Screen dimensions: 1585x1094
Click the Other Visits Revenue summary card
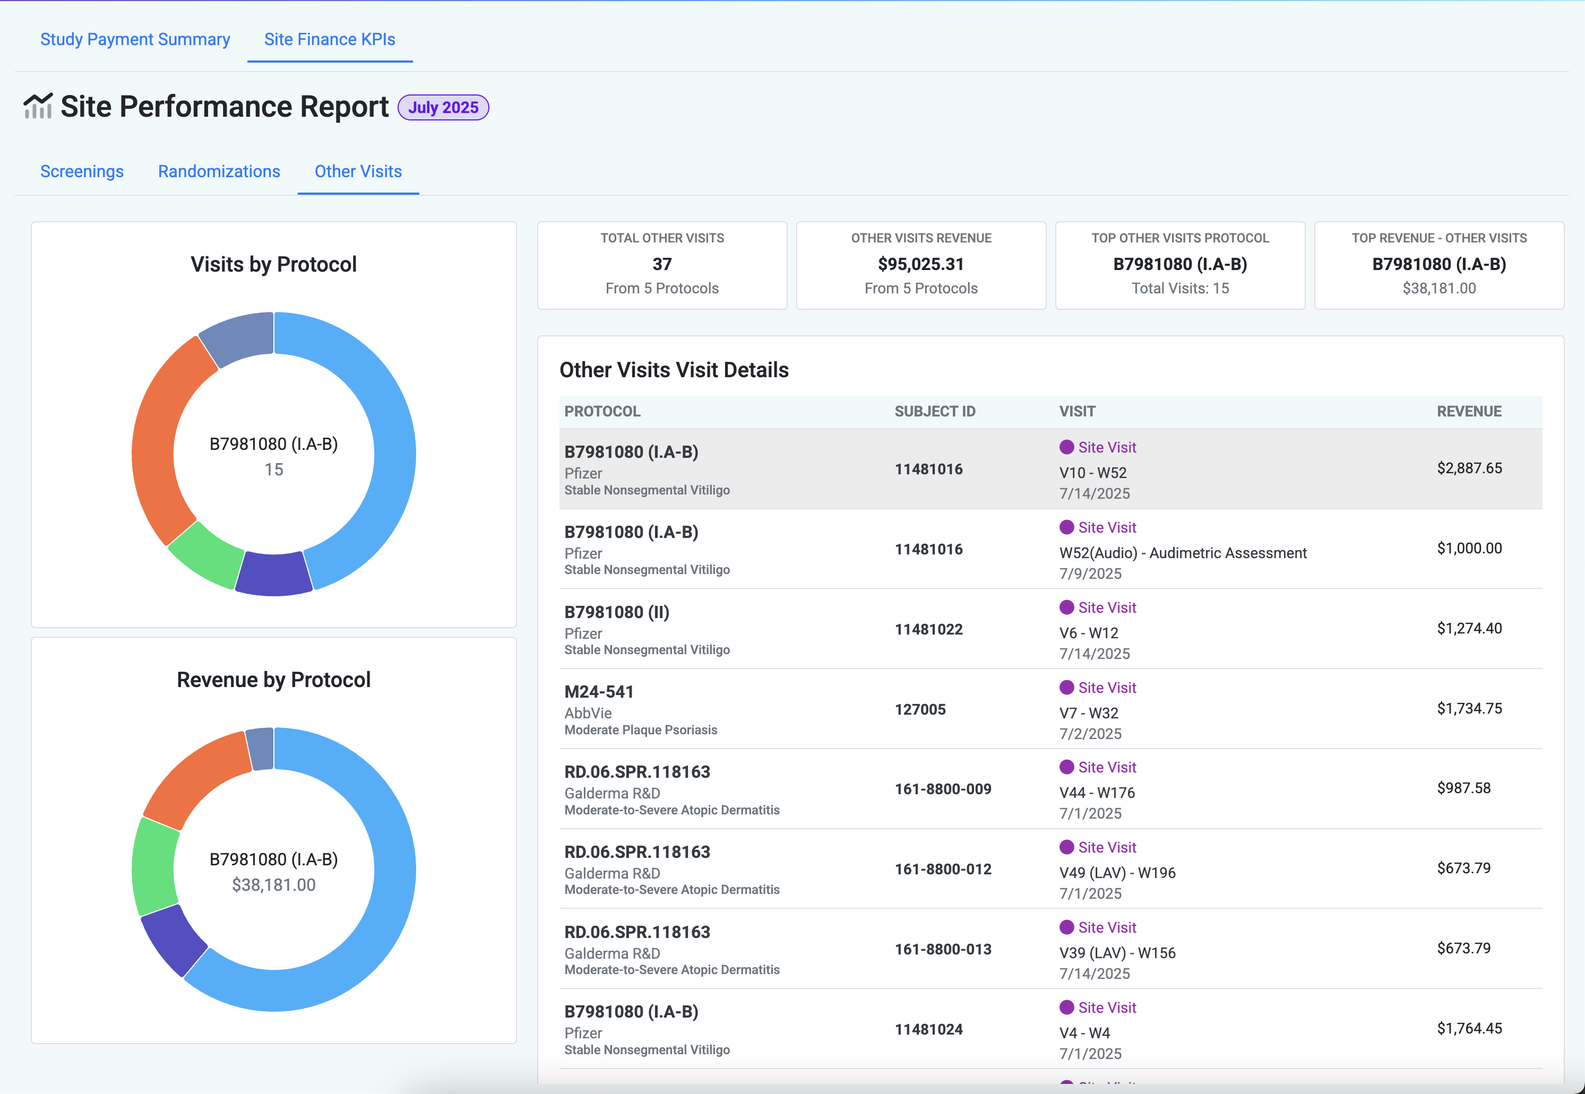point(920,265)
